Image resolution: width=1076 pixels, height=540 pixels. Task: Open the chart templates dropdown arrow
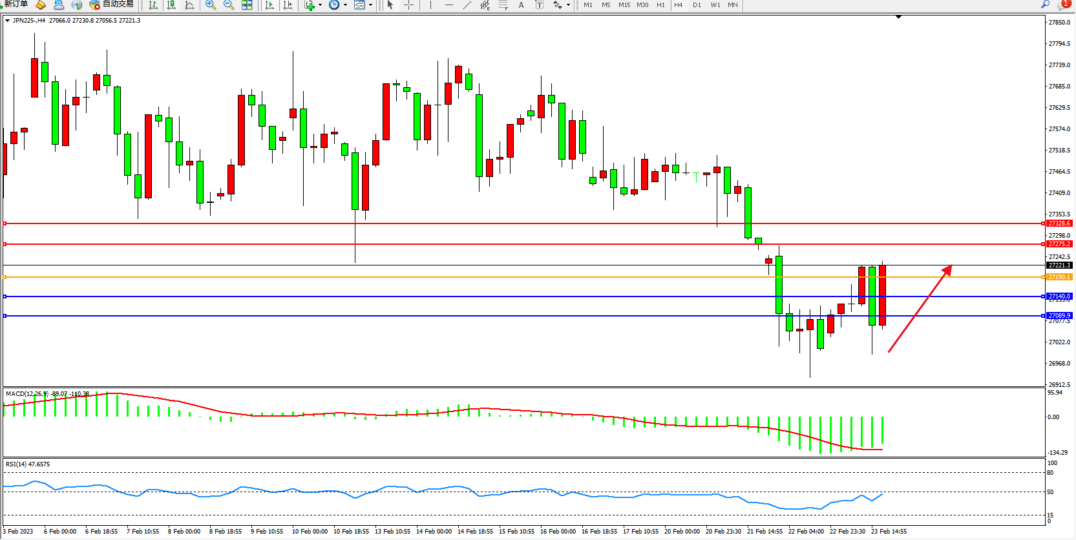coord(370,5)
